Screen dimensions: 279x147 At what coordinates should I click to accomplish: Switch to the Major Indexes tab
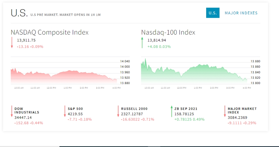241,13
